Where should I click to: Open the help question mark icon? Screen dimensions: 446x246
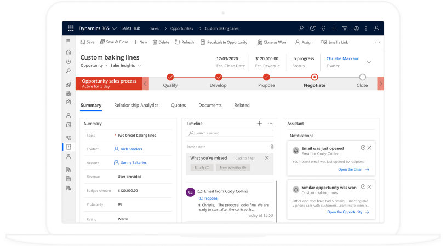coord(366,28)
